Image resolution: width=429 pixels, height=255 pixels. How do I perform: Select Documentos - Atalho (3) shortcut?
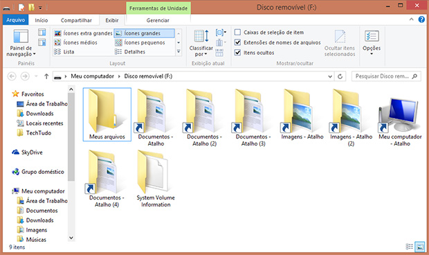253,118
